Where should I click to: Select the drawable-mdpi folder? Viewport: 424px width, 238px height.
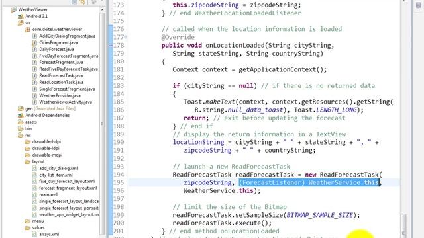47,155
